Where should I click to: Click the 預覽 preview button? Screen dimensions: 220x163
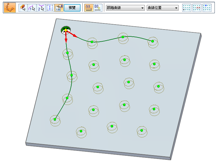click(x=72, y=8)
